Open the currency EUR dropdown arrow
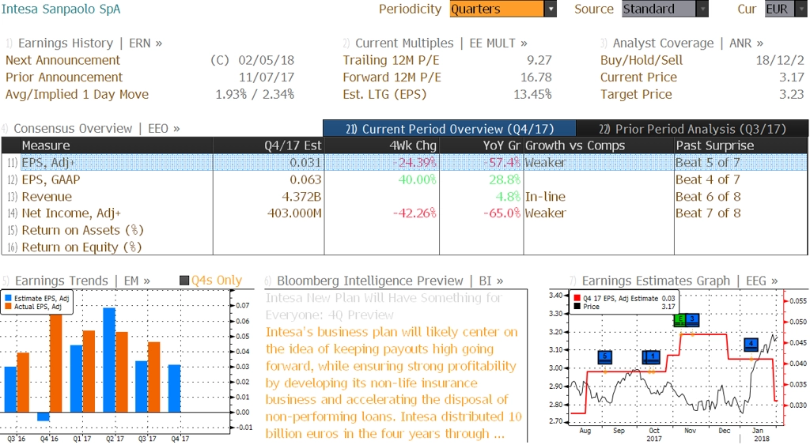Screen dimensions: 810x445 (x=802, y=9)
